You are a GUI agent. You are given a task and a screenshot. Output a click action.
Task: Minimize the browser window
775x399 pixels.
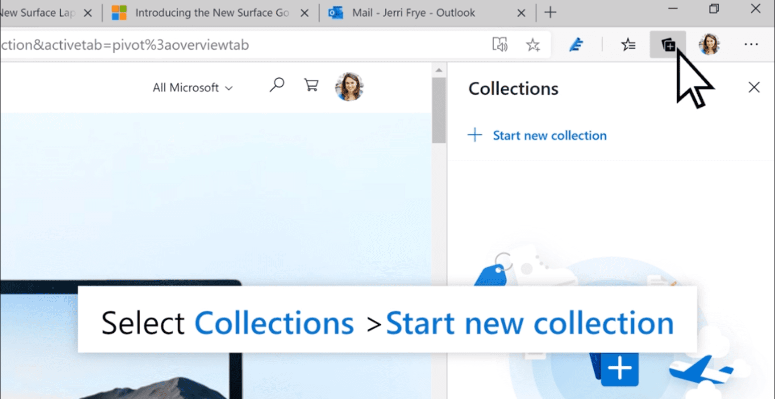click(673, 9)
